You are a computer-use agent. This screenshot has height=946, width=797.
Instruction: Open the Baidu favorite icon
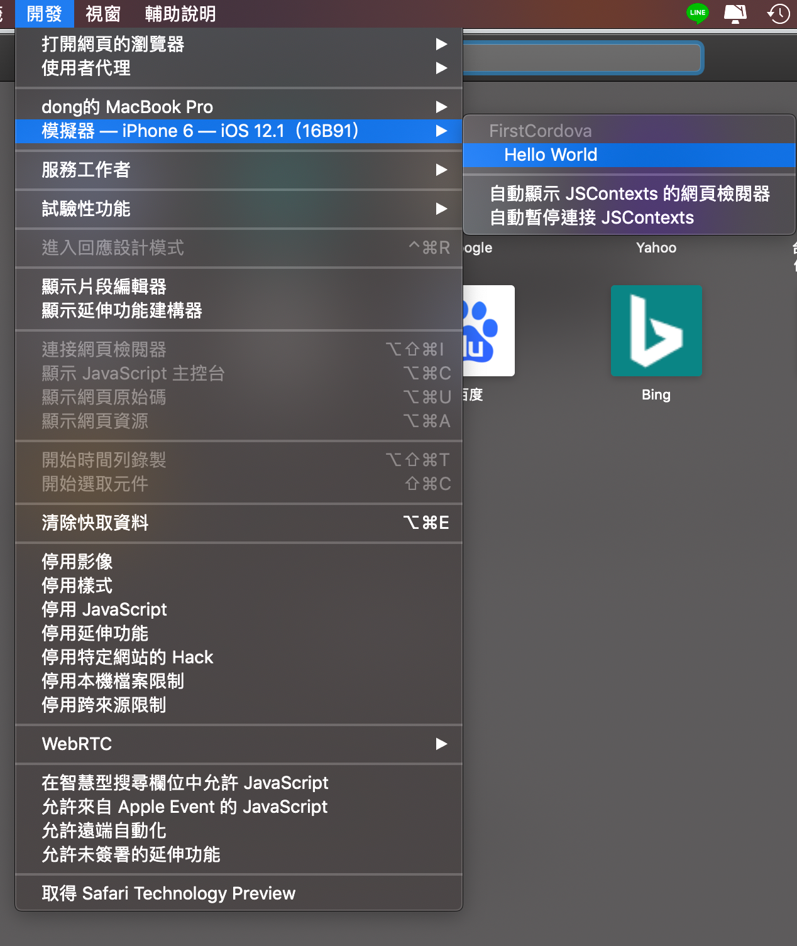[x=489, y=330]
